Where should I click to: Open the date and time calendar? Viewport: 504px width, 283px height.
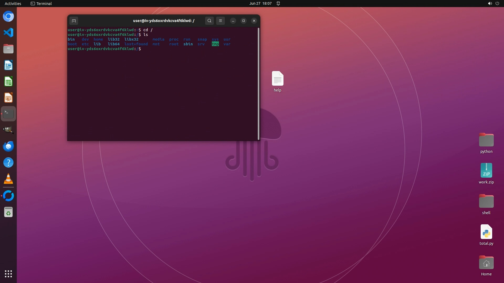point(260,3)
